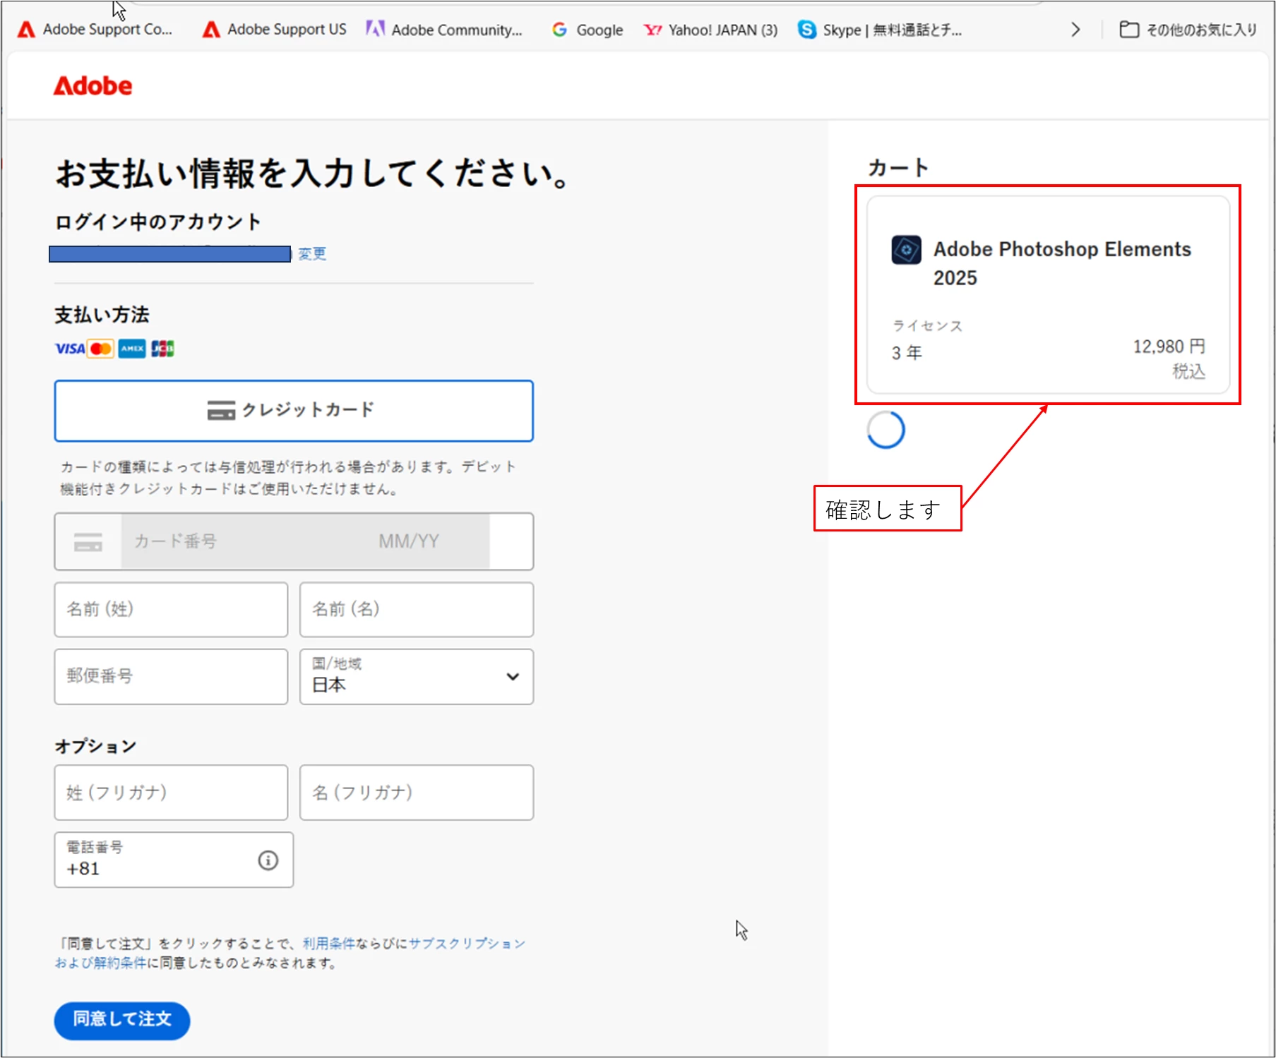Open the Yahoo! JAPAN (3) bookmark
Screen dimensions: 1276x1058
coord(710,30)
